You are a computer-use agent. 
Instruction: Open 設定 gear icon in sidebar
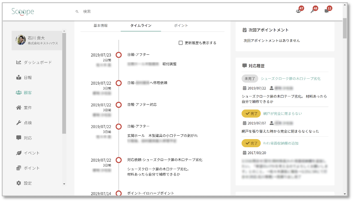click(18, 183)
